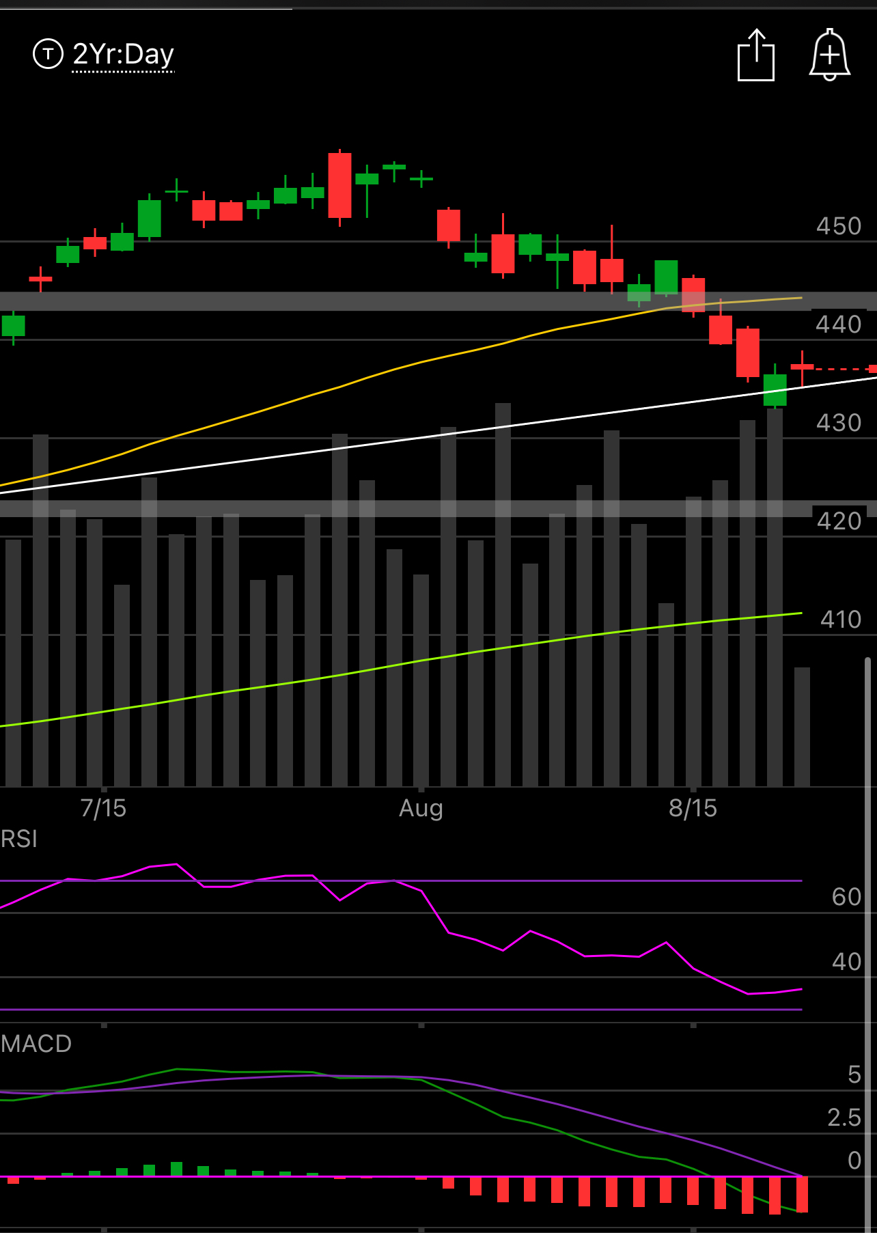Viewport: 877px width, 1233px height.
Task: Select the 440 price axis label
Action: 839,324
